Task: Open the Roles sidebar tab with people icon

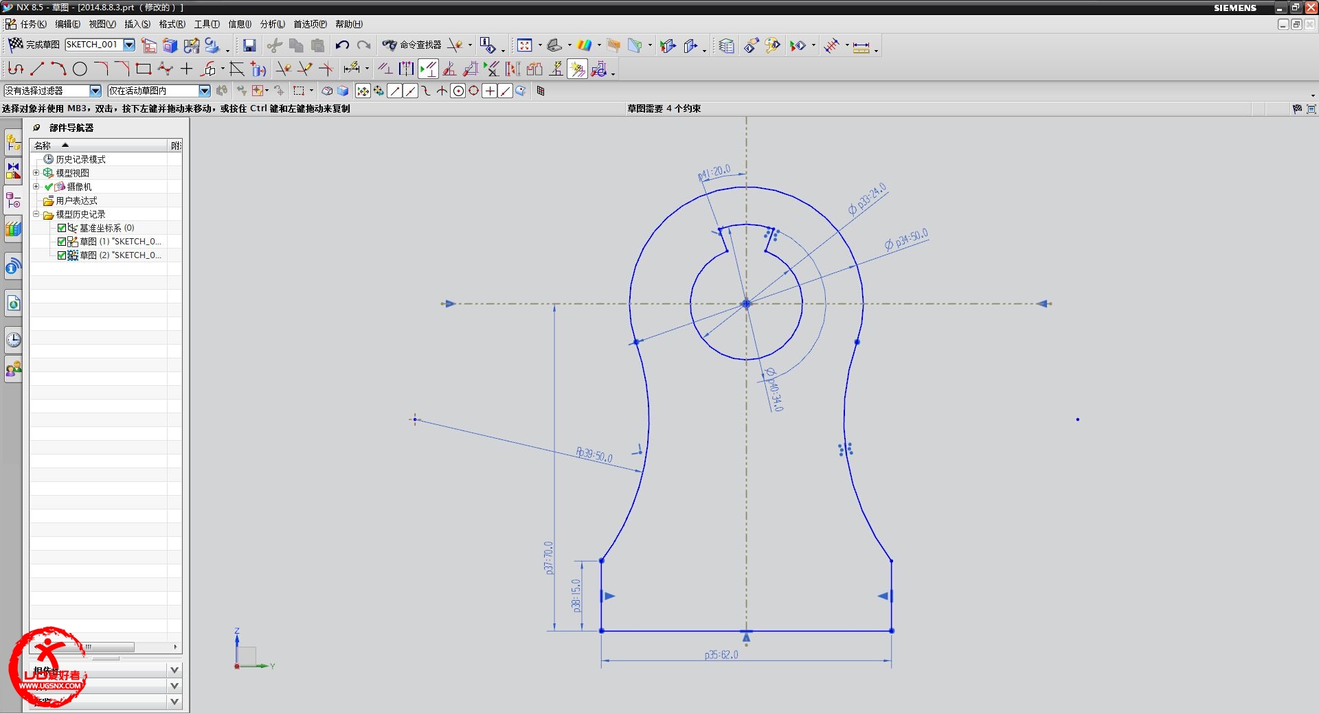Action: [13, 370]
